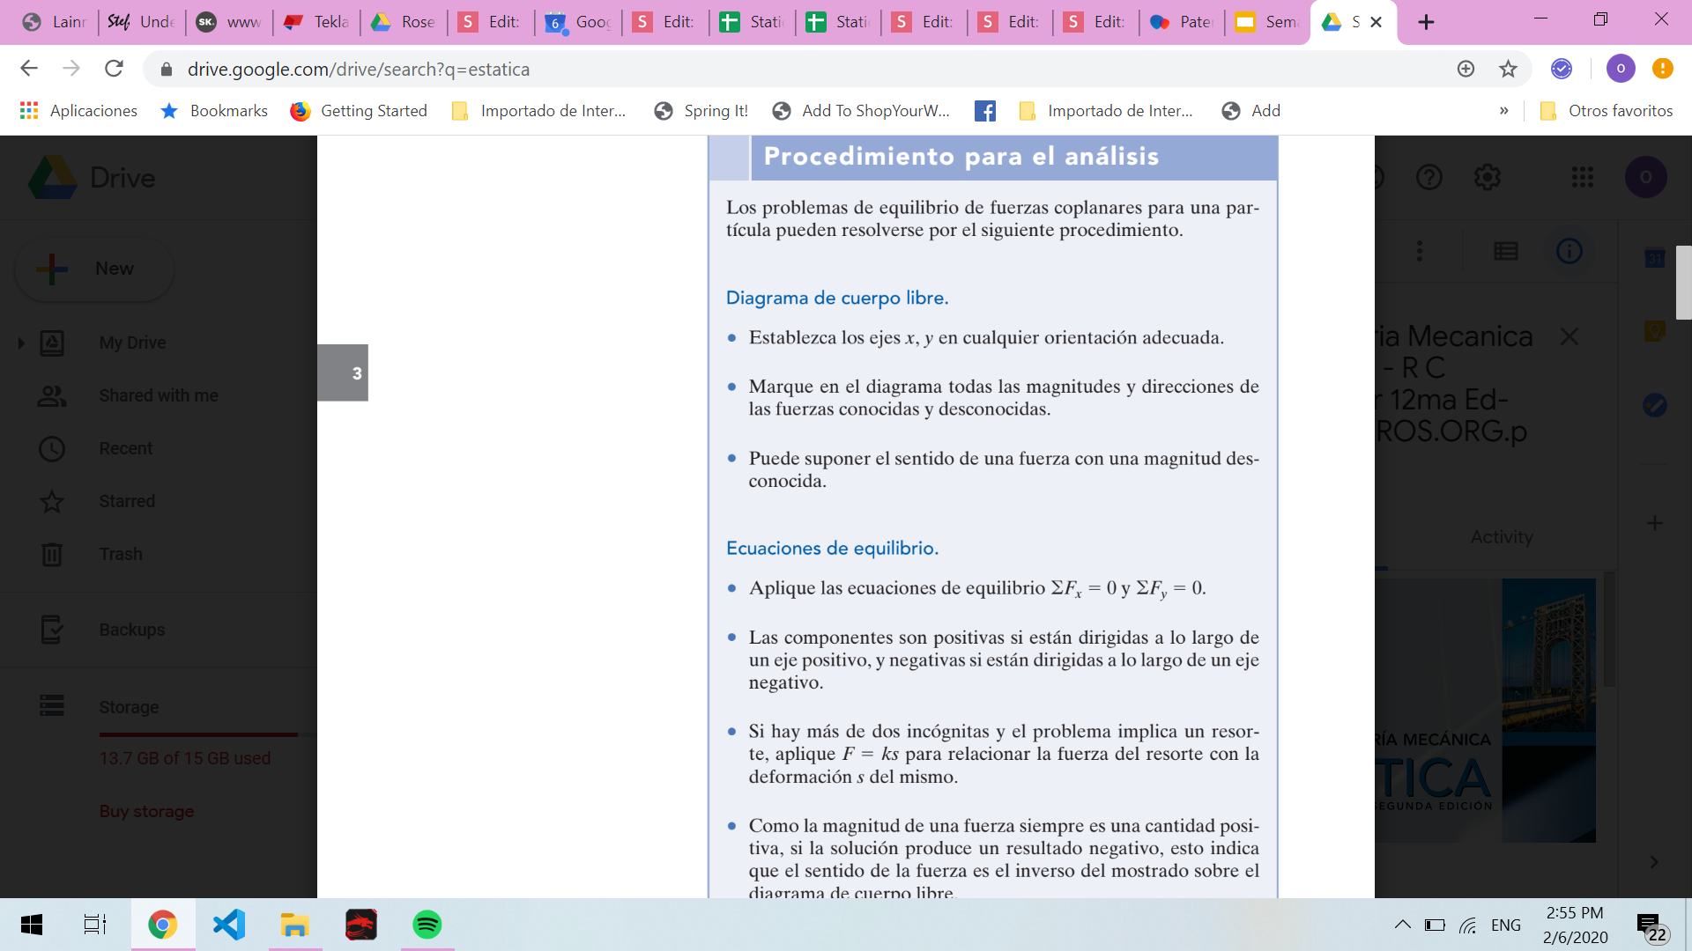Open Spotify from the taskbar
Screen dimensions: 1692x951
tap(427, 925)
